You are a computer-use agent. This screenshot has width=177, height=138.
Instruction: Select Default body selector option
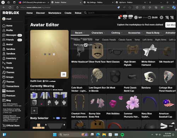[64, 118]
